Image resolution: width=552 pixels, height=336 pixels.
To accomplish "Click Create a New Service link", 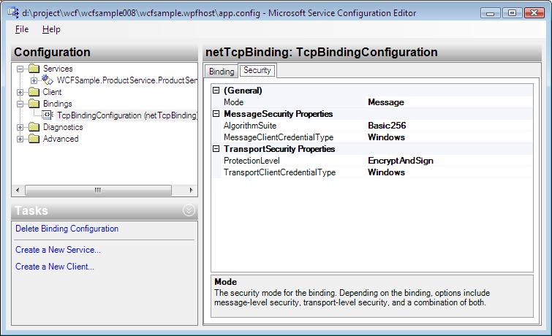I will coord(58,250).
